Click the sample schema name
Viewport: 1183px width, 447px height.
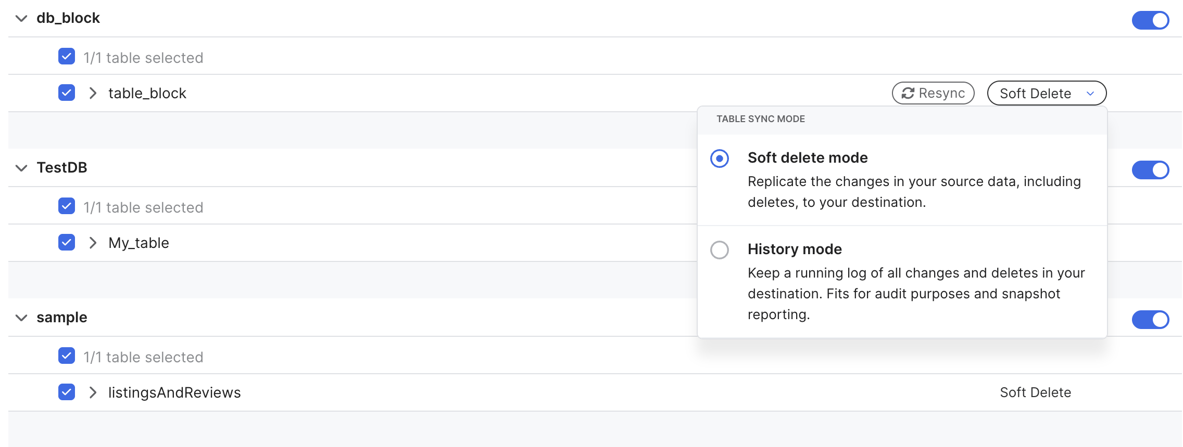click(62, 318)
